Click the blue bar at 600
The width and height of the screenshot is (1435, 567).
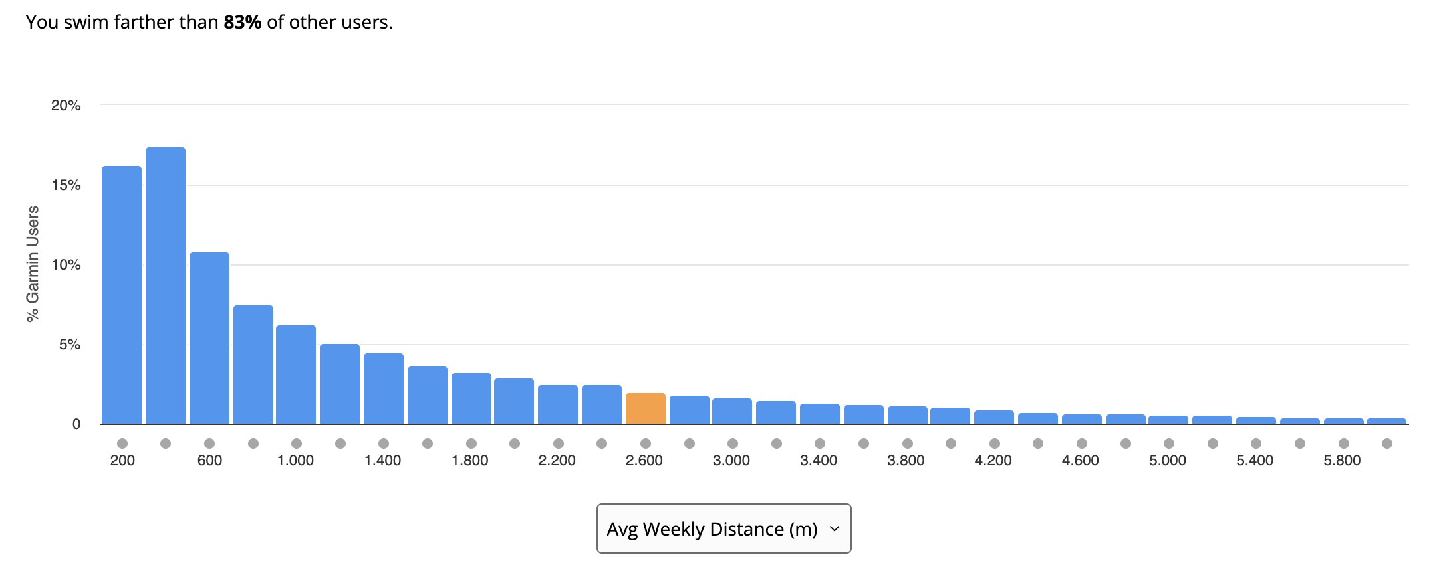tap(209, 338)
